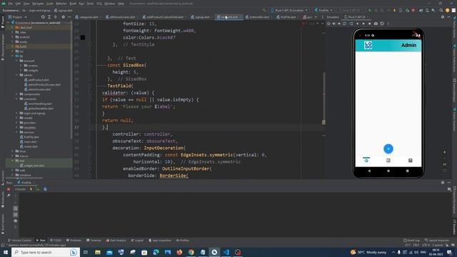Open the File menu
The image size is (457, 257).
tap(11, 4)
